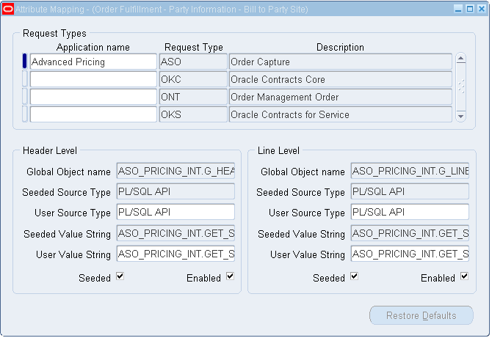The height and width of the screenshot is (338, 492).
Task: Maximize the Attribute Mapping window
Action: tap(470, 9)
